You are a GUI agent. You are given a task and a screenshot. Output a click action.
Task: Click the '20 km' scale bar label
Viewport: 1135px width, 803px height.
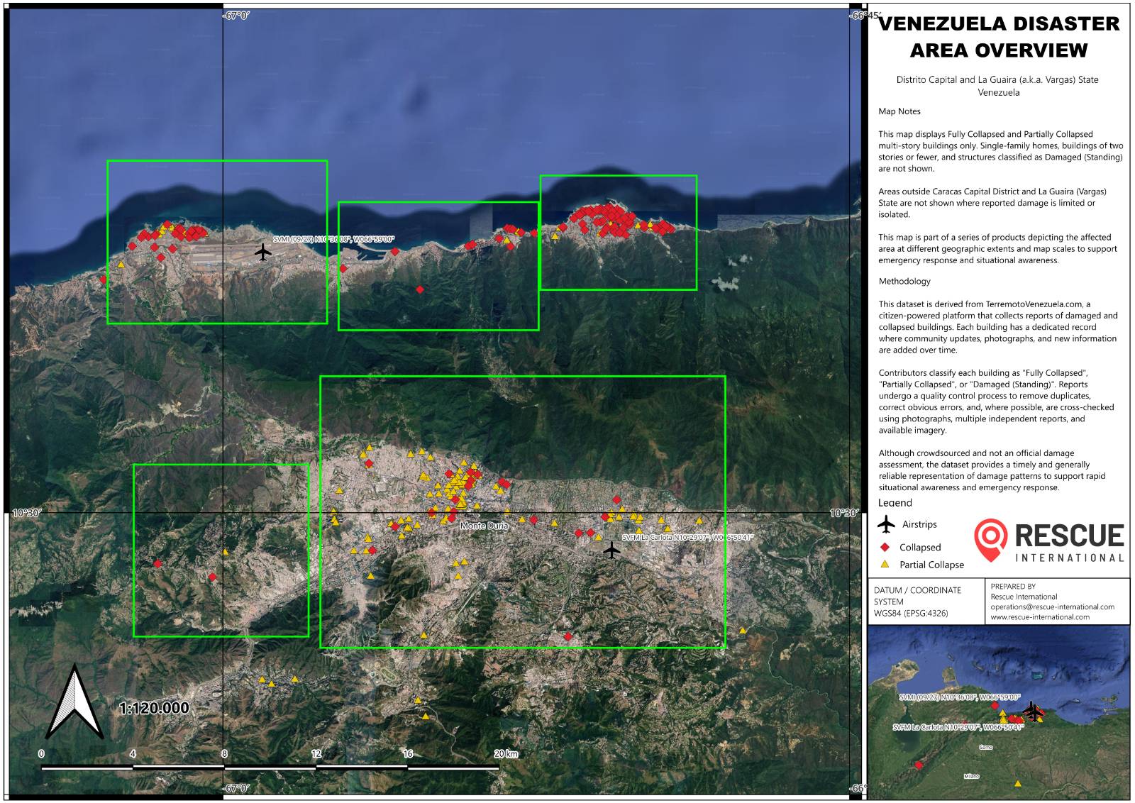pyautogui.click(x=506, y=753)
